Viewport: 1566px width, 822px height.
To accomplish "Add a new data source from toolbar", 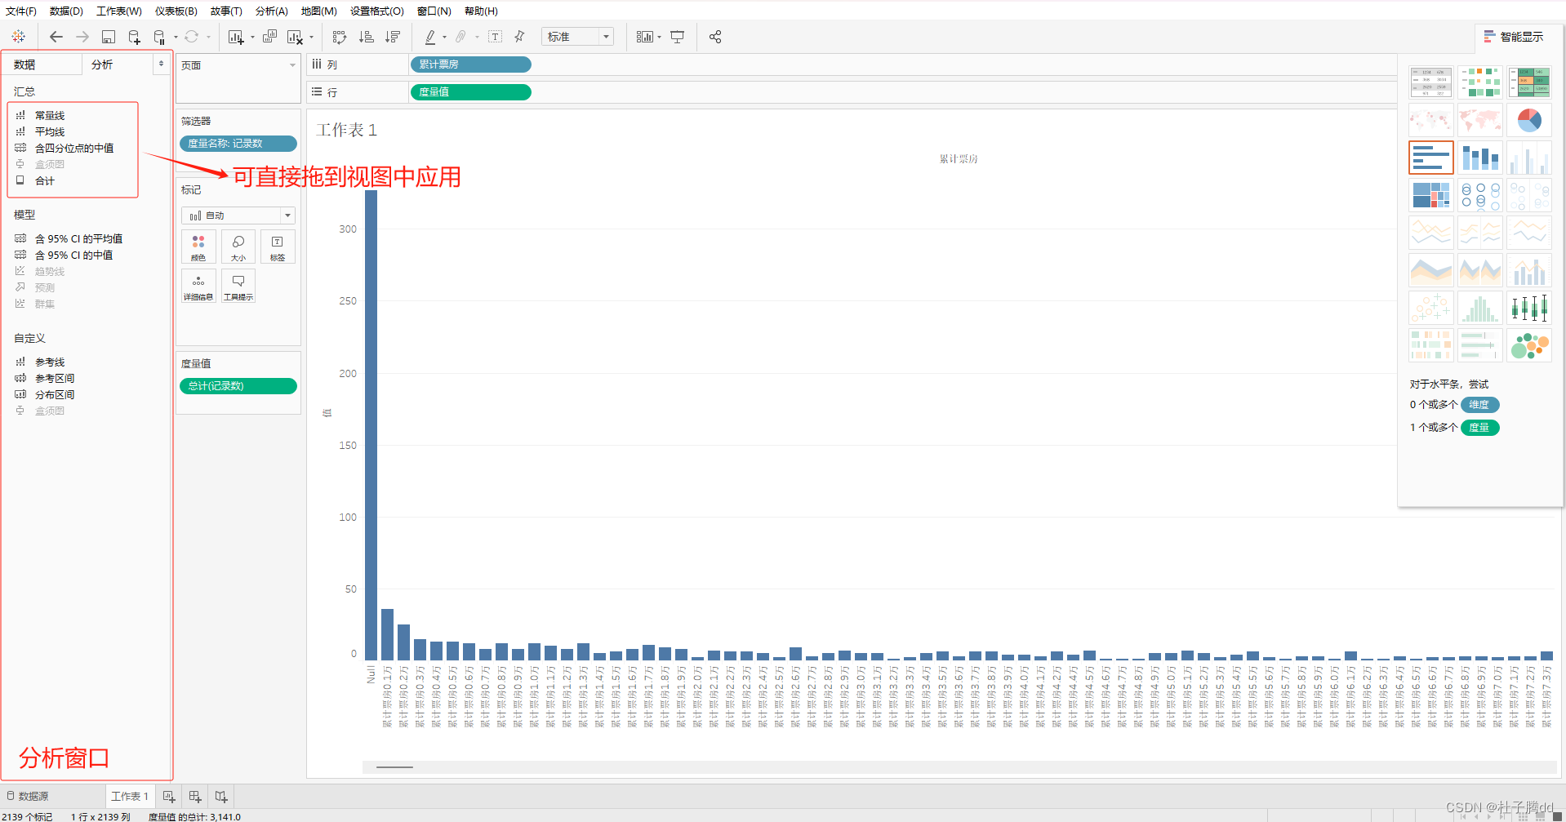I will (x=134, y=37).
